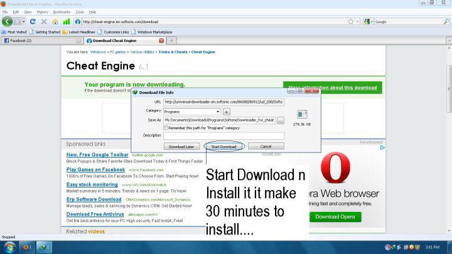Viewport: 452px width, 254px height.
Task: Cancel the Download File Info dialog
Action: point(266,146)
